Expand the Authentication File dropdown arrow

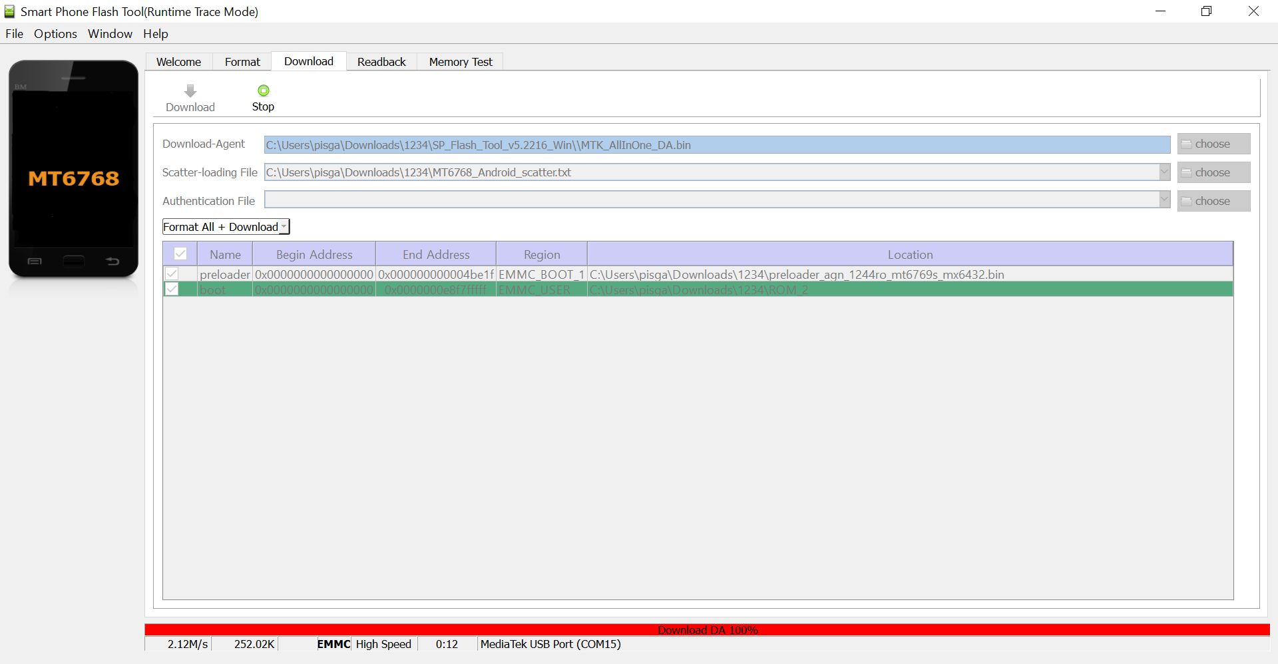1164,200
